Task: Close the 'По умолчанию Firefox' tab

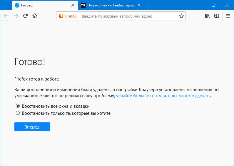Action: (139, 5)
